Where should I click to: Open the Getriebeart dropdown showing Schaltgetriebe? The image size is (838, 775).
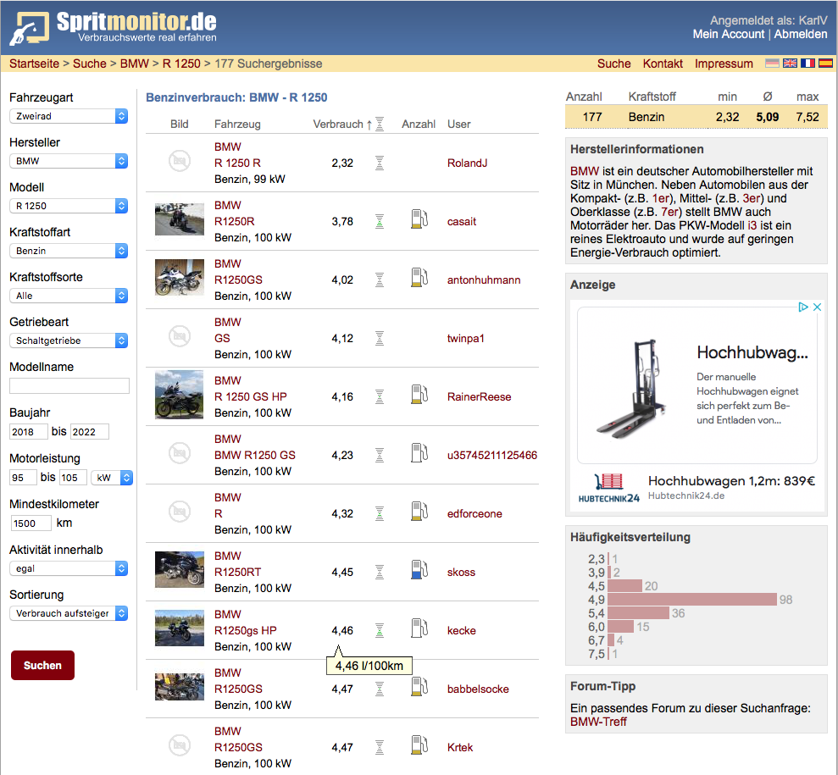point(69,340)
